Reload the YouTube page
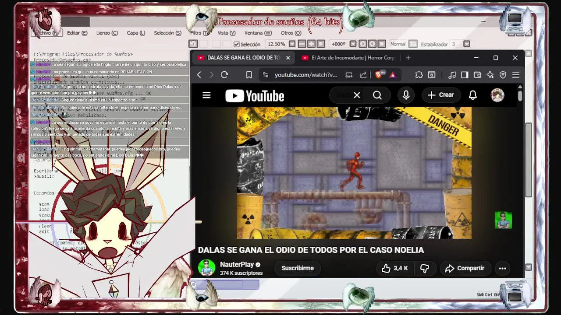 click(224, 75)
